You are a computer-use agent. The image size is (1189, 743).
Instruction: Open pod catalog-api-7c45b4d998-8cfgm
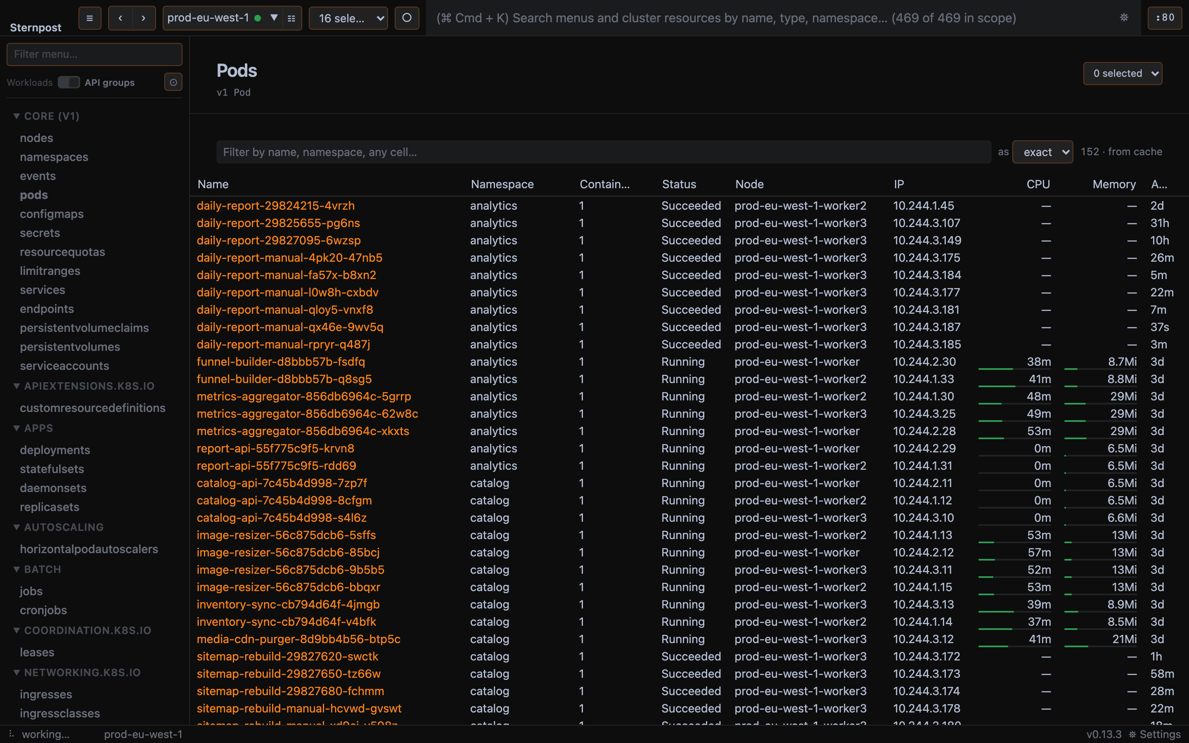click(x=284, y=500)
